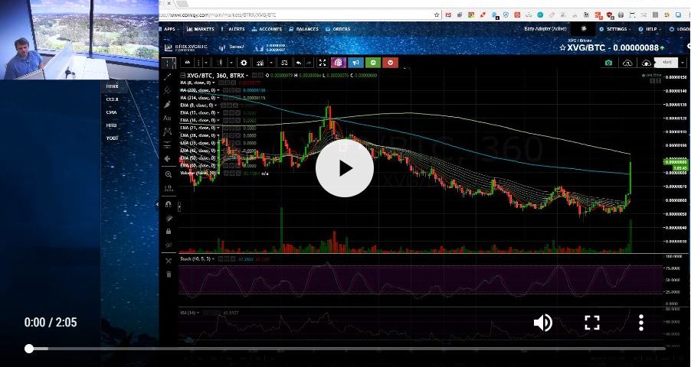Select the zoom-in magnifier tool
The height and width of the screenshot is (367, 691).
tap(168, 174)
